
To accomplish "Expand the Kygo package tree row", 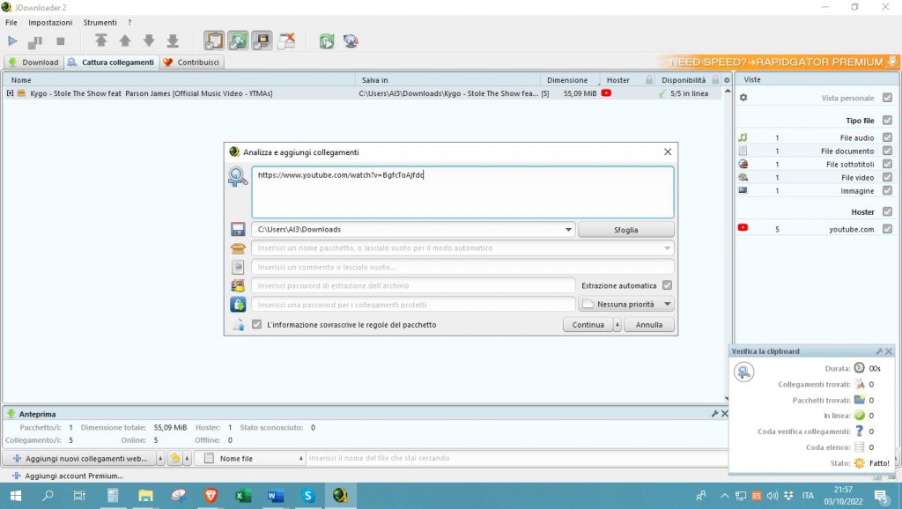I will [10, 92].
